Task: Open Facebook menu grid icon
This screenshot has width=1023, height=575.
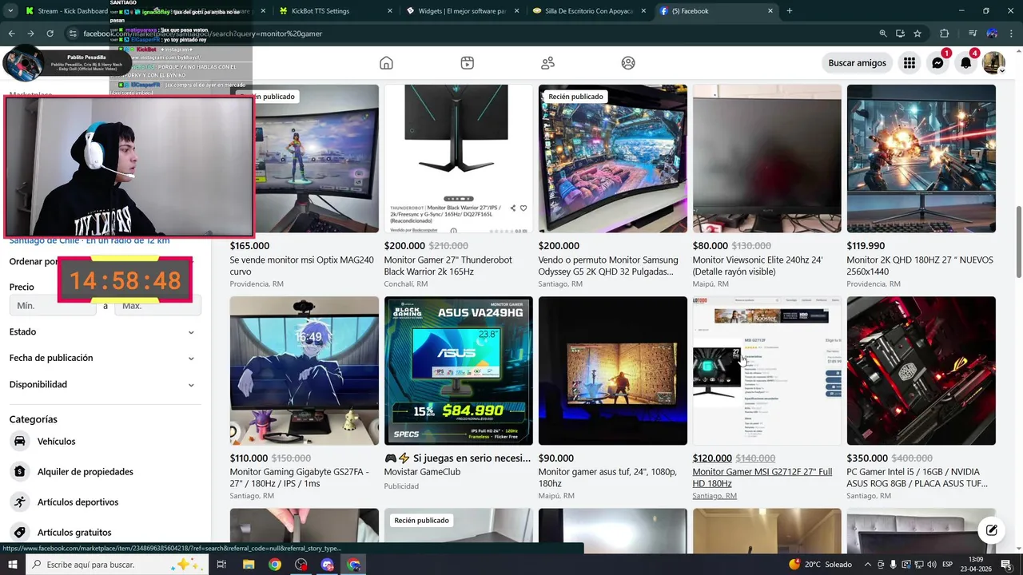Action: (x=910, y=63)
